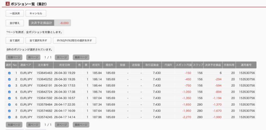The image size is (266, 130).
Task: Click 約定R value 186.74
Action: [97, 92]
